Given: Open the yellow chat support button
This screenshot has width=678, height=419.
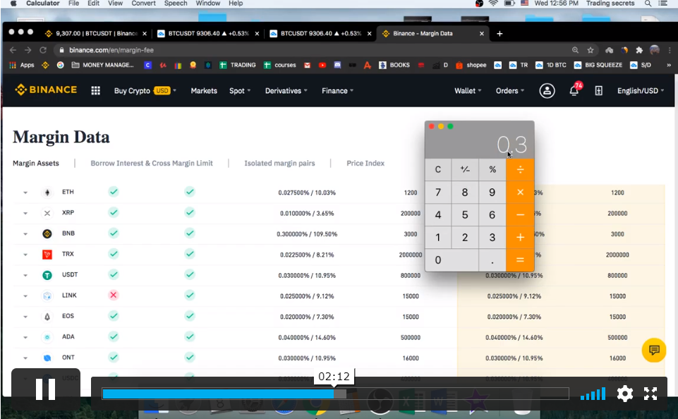Looking at the screenshot, I should 654,350.
